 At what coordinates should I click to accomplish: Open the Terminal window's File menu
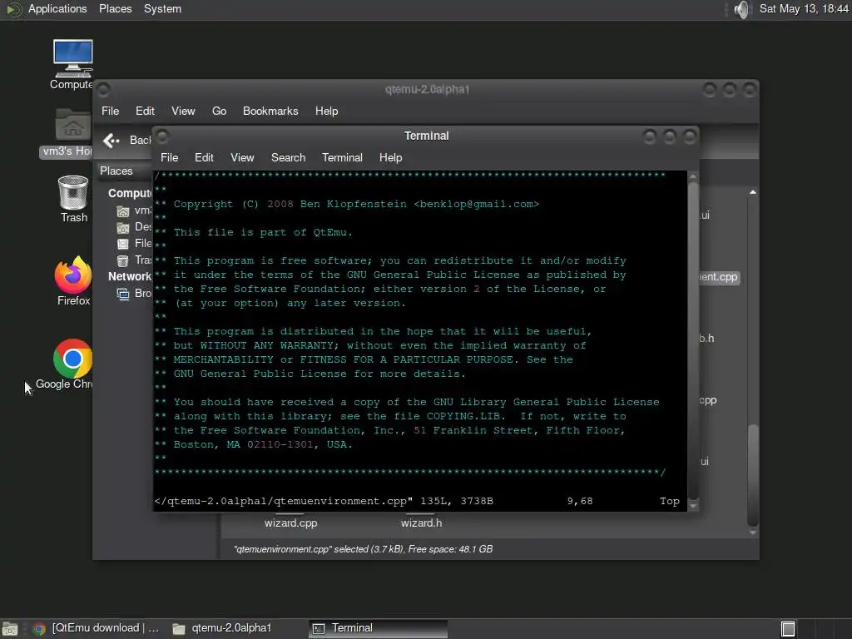click(169, 157)
